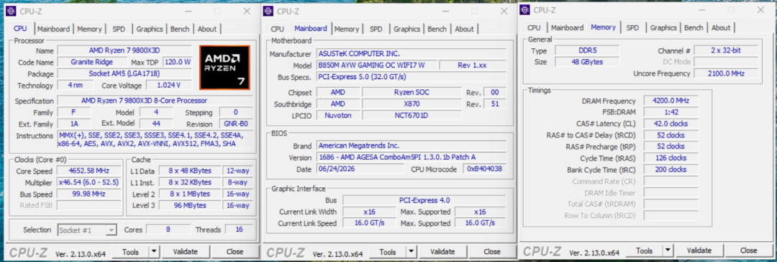Viewport: 777px width, 262px height.
Task: Click BIOS Version field 1686 AMD AGESA
Action: [412, 158]
